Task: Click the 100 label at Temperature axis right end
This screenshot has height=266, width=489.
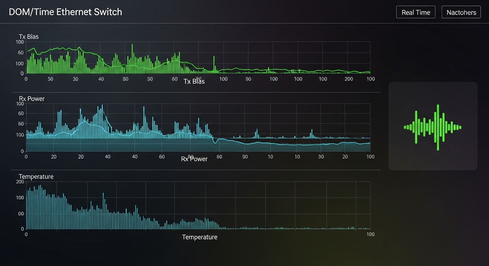Action: click(x=370, y=234)
